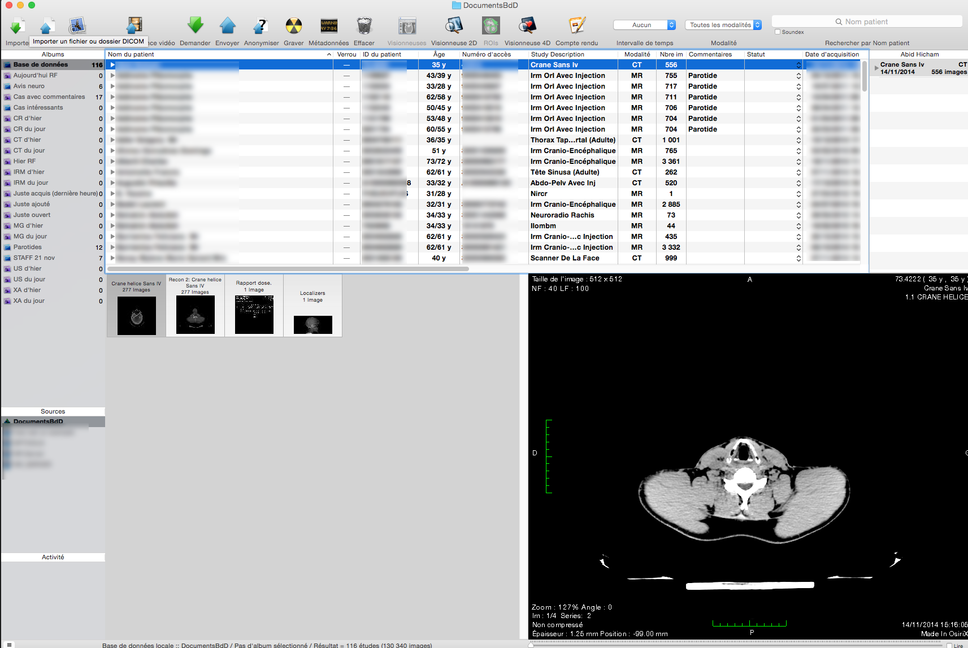Screen dimensions: 968x648
Task: Click the ROIs toolbar icon
Action: coord(490,25)
